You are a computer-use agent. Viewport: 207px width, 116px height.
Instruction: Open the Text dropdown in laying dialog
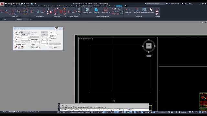[26, 39]
